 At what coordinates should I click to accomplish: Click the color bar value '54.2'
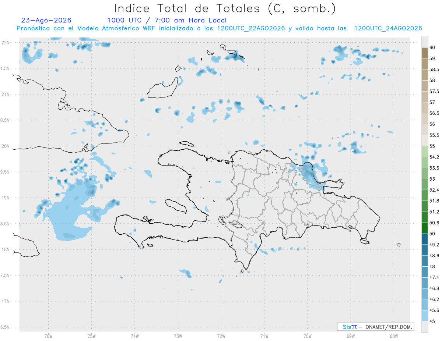point(434,157)
